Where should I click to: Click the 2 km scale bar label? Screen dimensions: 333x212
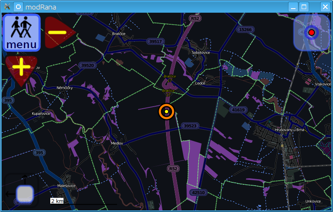click(57, 201)
